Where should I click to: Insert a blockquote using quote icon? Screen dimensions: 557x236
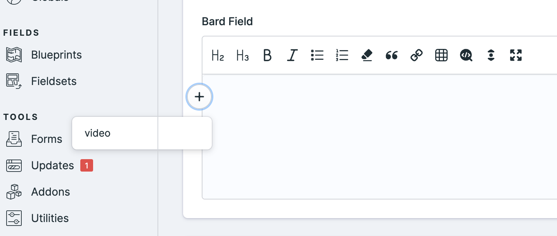pos(391,56)
